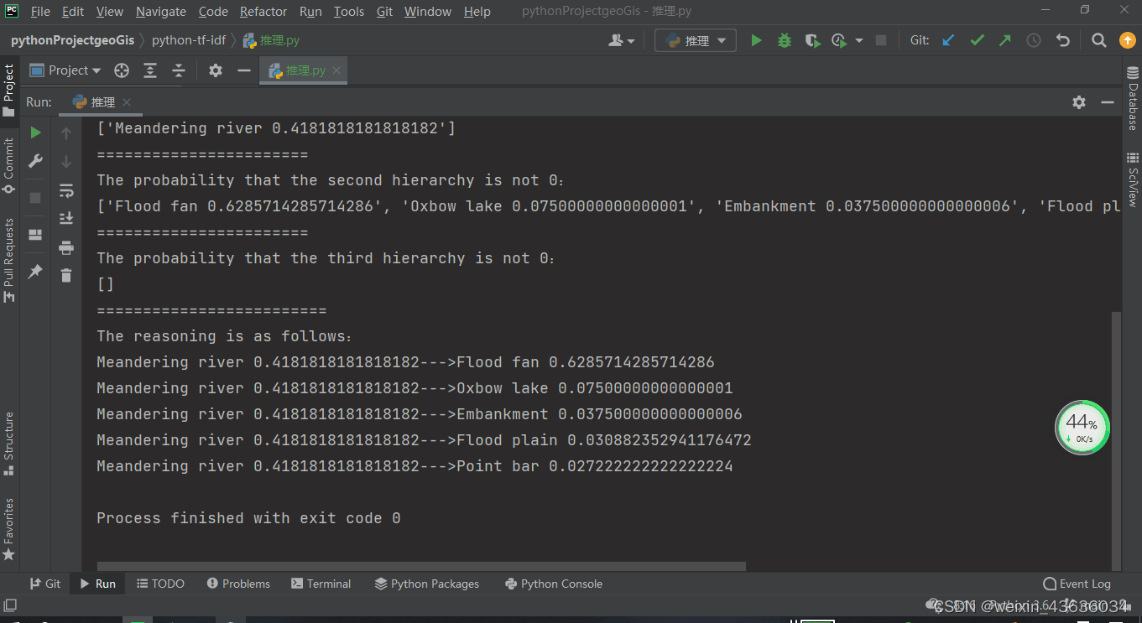Clear all console output trash icon

66,275
